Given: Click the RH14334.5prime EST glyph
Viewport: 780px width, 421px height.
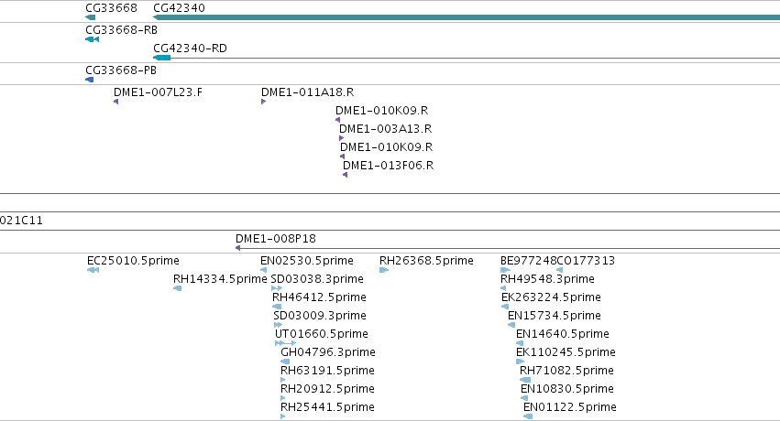Looking at the screenshot, I should (177, 288).
